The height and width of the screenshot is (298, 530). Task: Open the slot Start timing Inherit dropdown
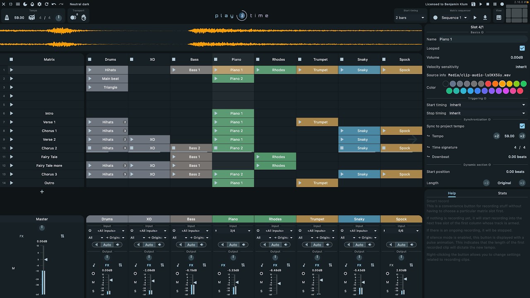[x=487, y=105]
